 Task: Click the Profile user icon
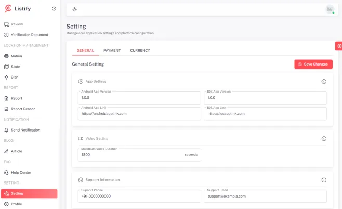pyautogui.click(x=6, y=204)
